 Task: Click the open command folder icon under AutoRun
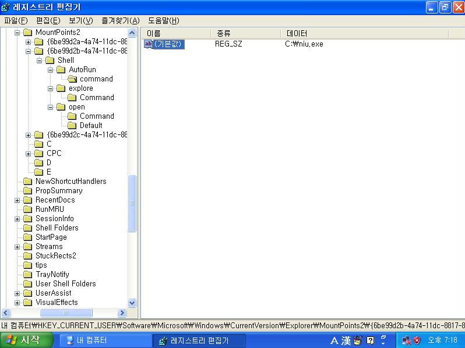[72, 79]
